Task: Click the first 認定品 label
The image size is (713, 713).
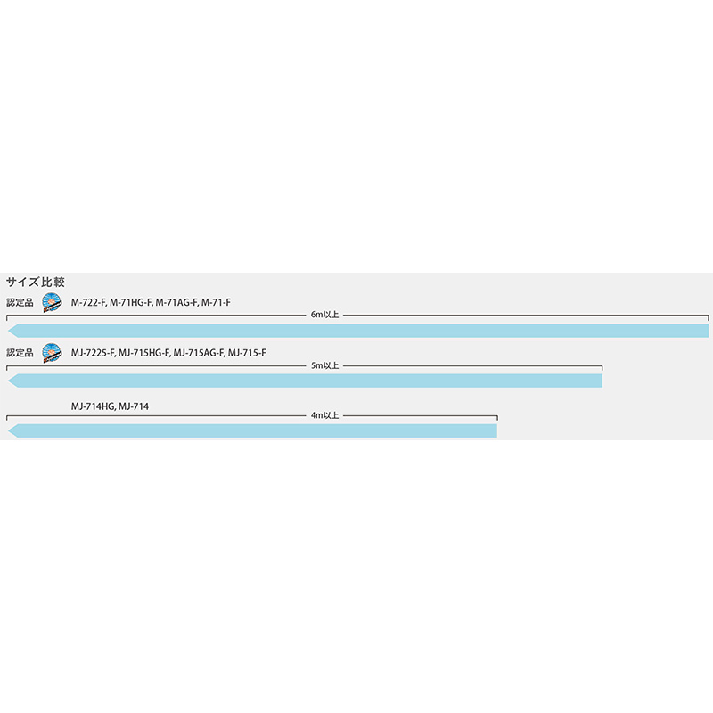Action: 20,303
